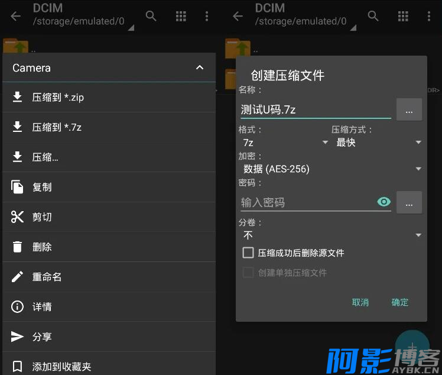The height and width of the screenshot is (375, 442).
Task: Open 详情 from context menu
Action: coord(109,307)
